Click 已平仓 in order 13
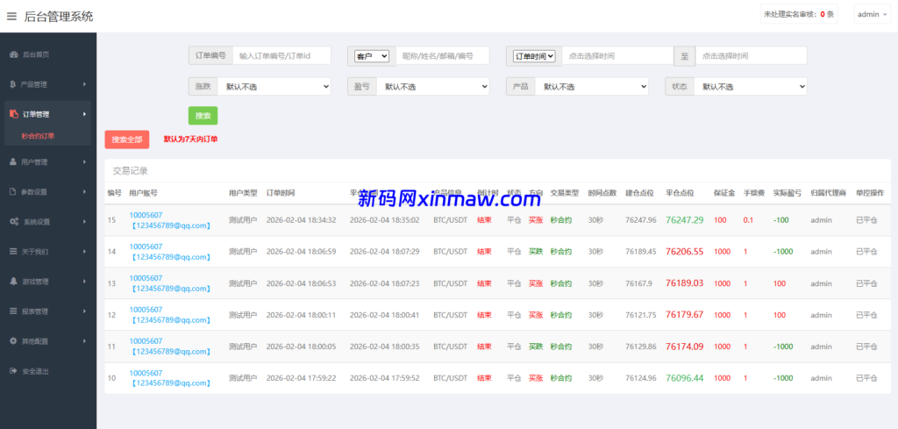 [866, 283]
